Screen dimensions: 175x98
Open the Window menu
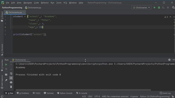point(73,3)
